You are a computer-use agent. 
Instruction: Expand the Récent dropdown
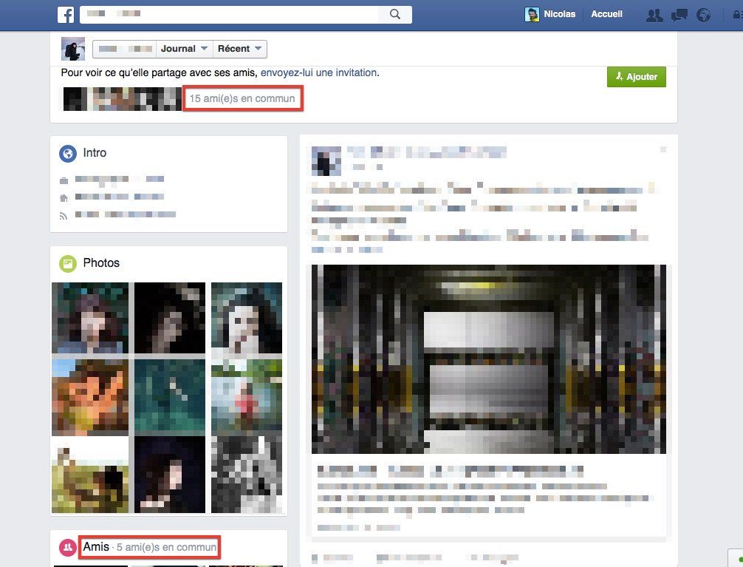240,49
